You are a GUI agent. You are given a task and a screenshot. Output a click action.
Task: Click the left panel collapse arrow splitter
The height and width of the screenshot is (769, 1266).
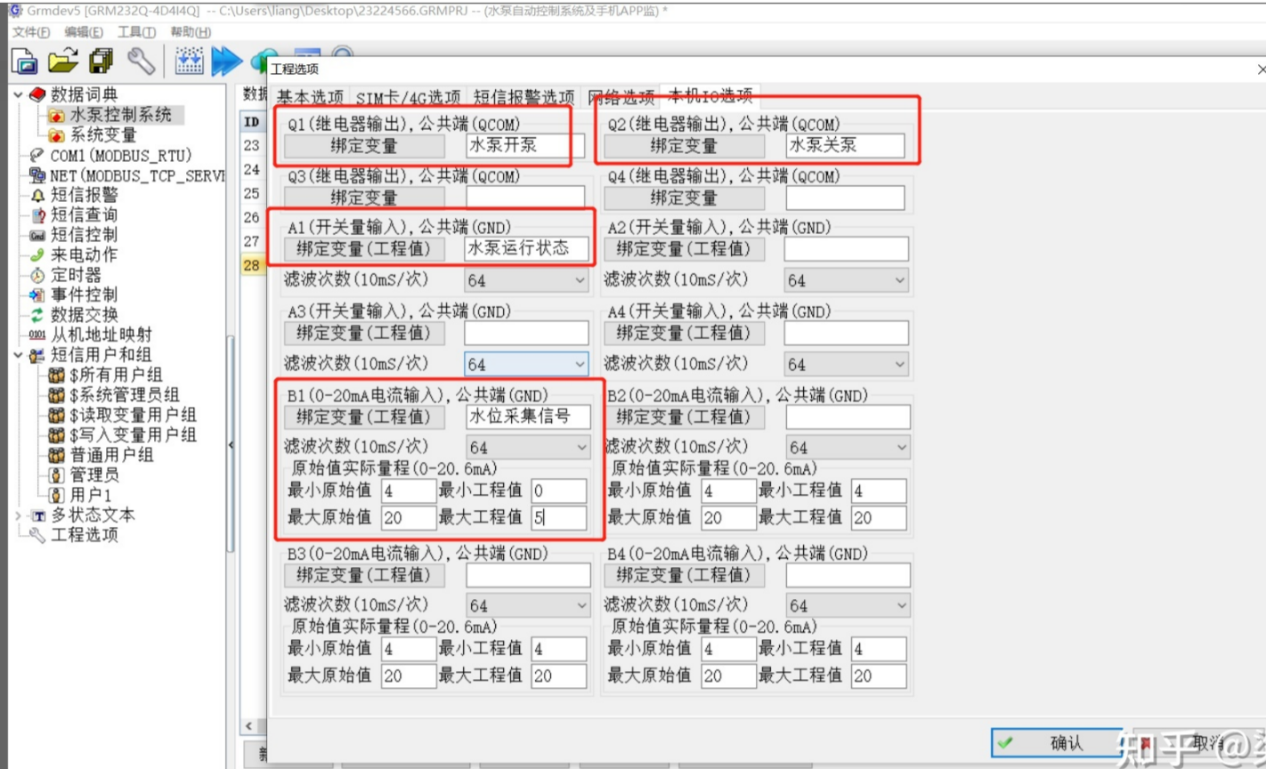click(231, 444)
